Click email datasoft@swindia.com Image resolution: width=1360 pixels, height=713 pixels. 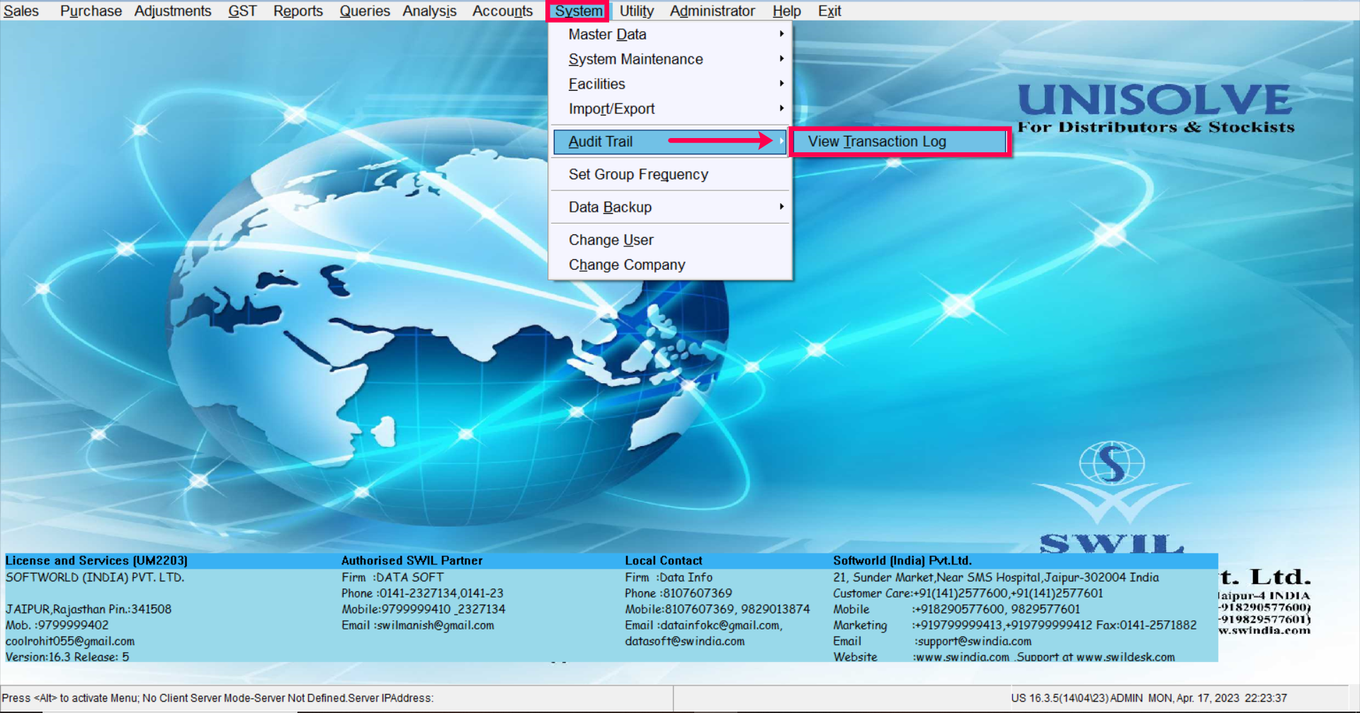[684, 641]
